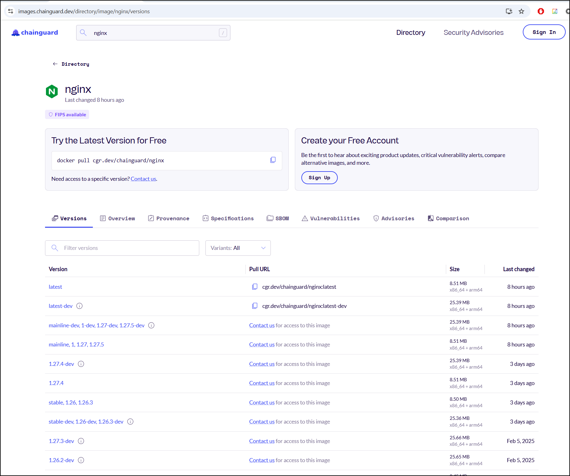Screen dimensions: 570x476
Task: Open the 1.27.4 version link
Action: [x=56, y=383]
